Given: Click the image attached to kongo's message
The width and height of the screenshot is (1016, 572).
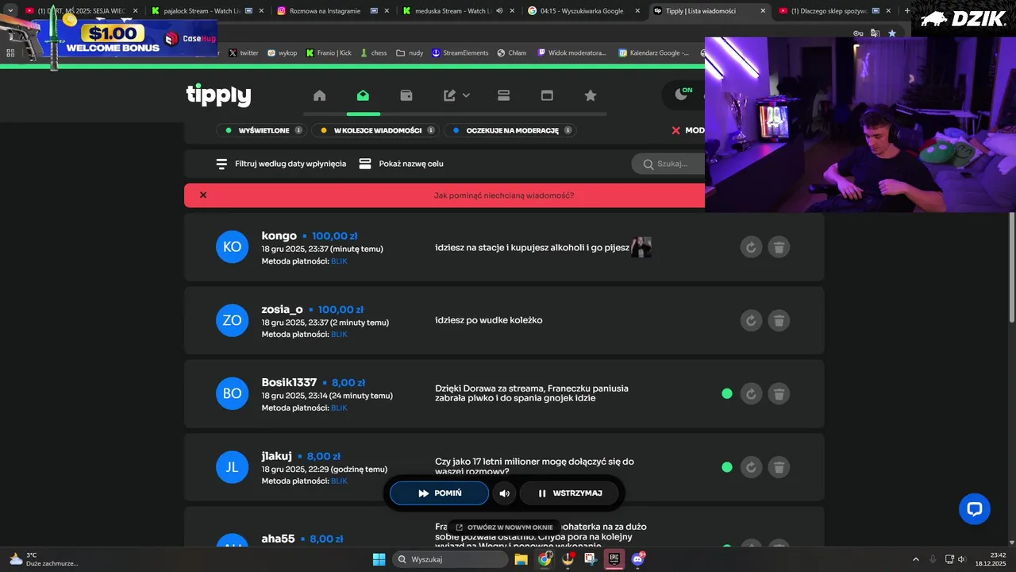Looking at the screenshot, I should coord(641,247).
